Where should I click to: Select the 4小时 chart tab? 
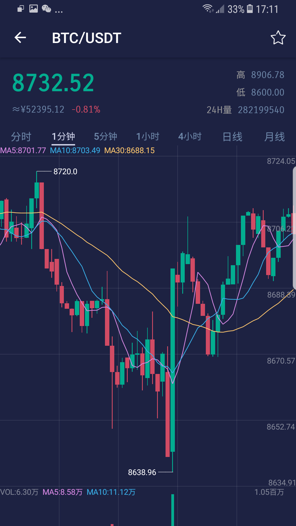(x=190, y=136)
